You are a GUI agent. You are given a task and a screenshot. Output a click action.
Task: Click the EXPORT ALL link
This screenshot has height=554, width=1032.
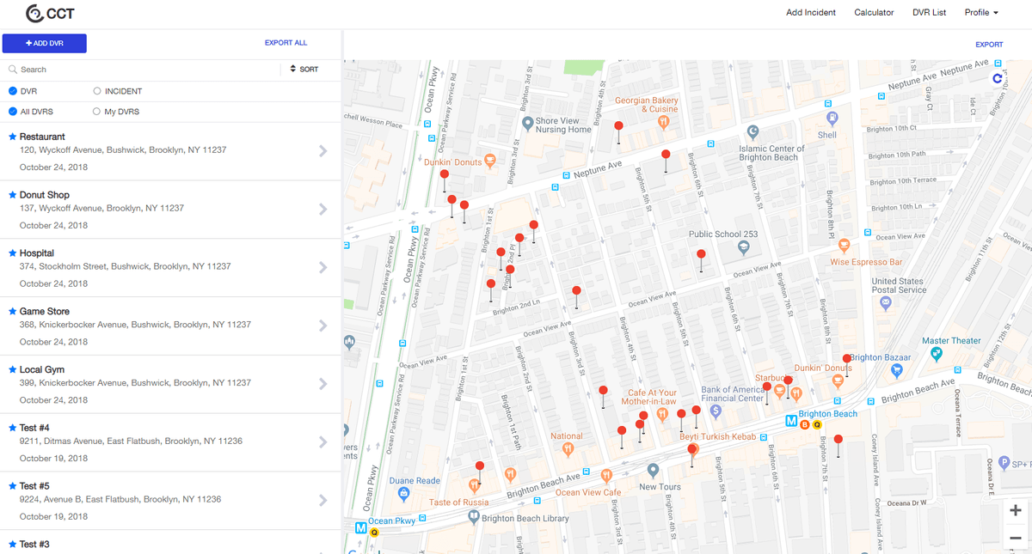pyautogui.click(x=286, y=43)
